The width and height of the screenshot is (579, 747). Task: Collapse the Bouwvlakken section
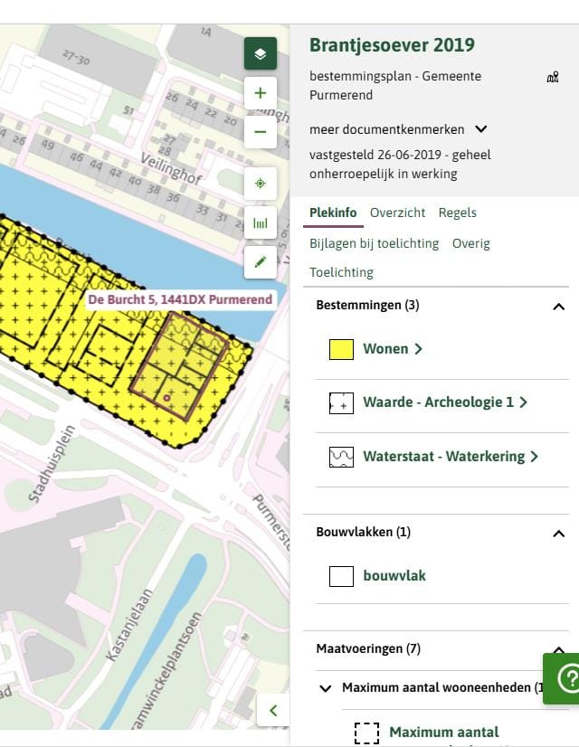(558, 534)
